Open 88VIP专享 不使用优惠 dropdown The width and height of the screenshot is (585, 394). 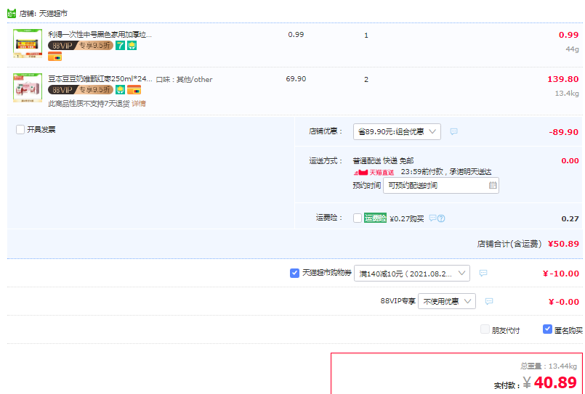[x=447, y=301]
